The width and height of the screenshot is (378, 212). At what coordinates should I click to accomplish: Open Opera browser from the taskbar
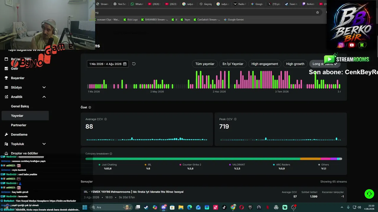[x=242, y=207]
